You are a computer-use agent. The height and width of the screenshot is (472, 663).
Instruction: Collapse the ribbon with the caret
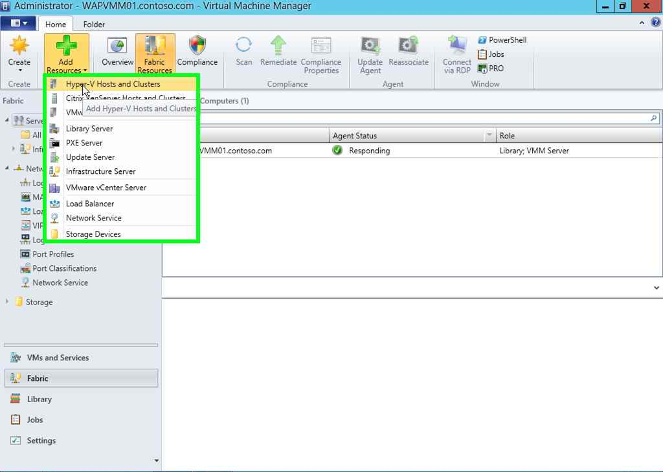642,23
